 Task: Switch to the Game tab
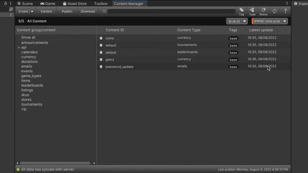(x=48, y=3)
